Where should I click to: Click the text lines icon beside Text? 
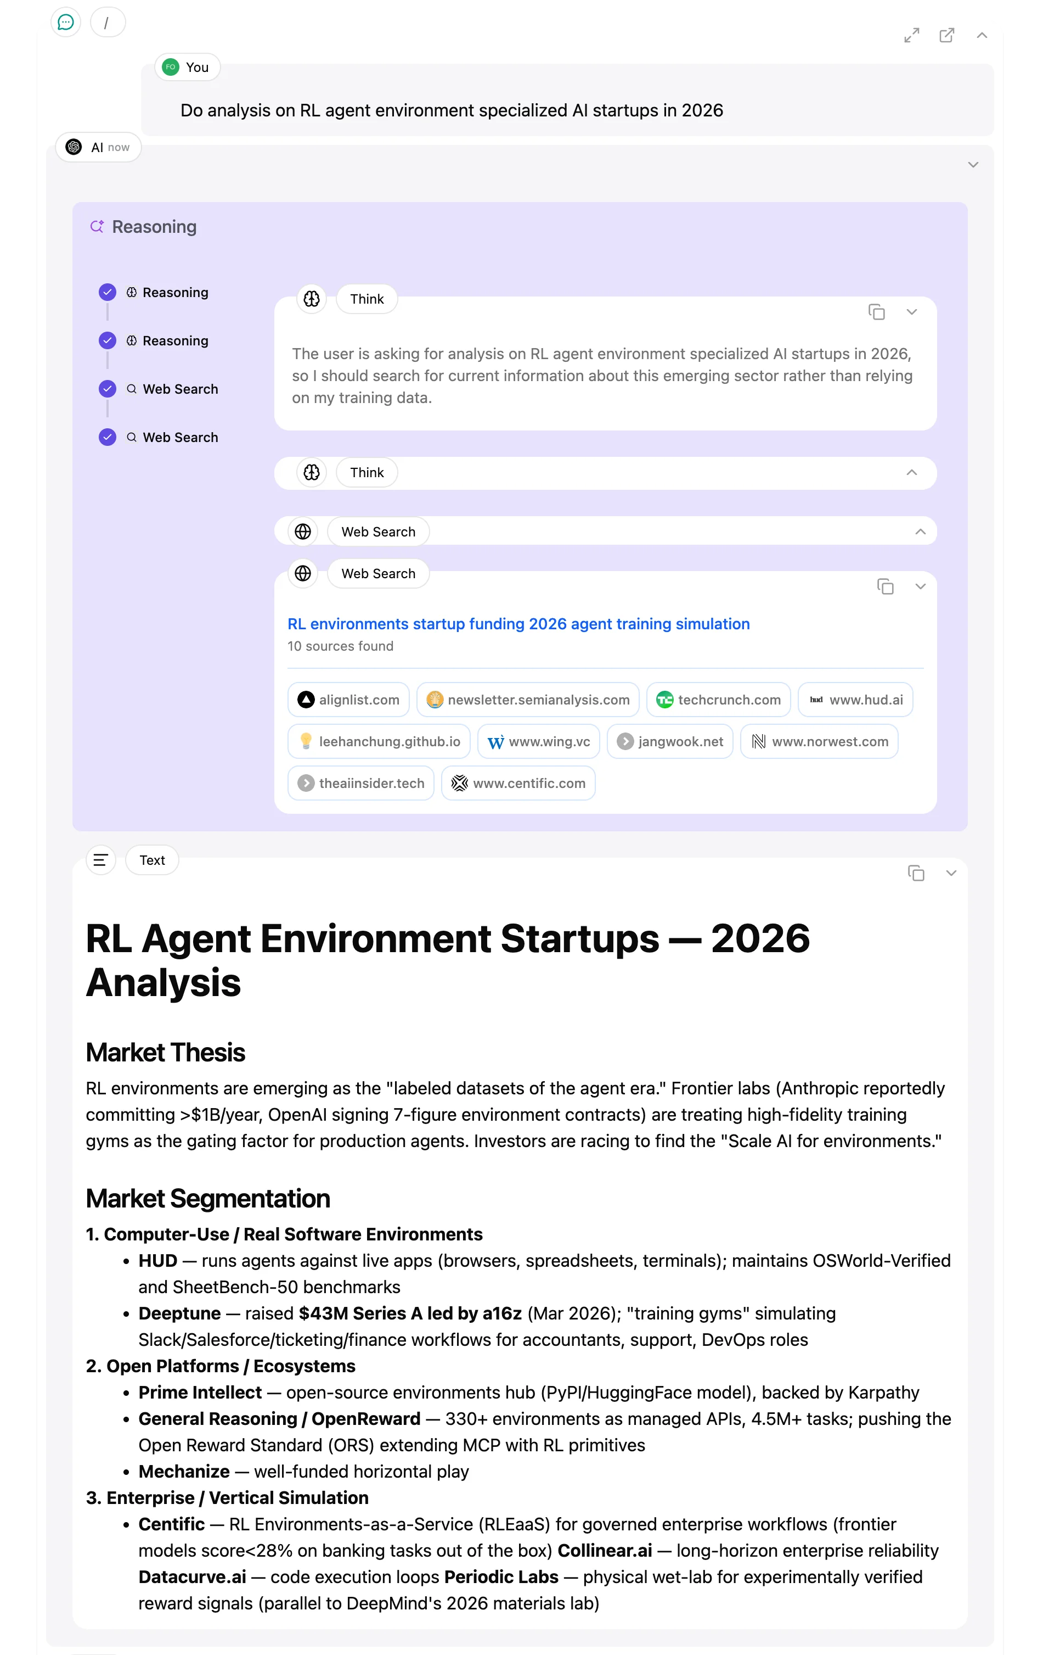[100, 860]
